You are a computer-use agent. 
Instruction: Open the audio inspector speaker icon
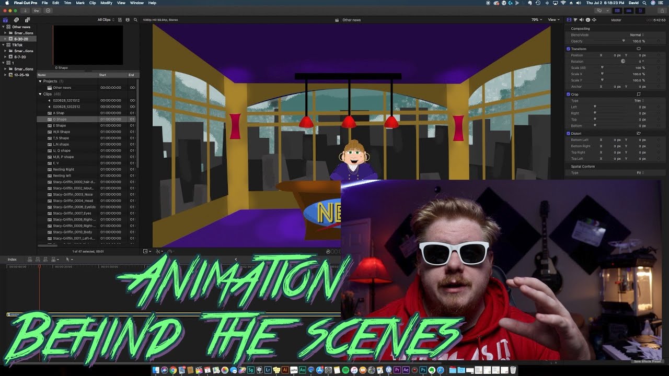(582, 20)
